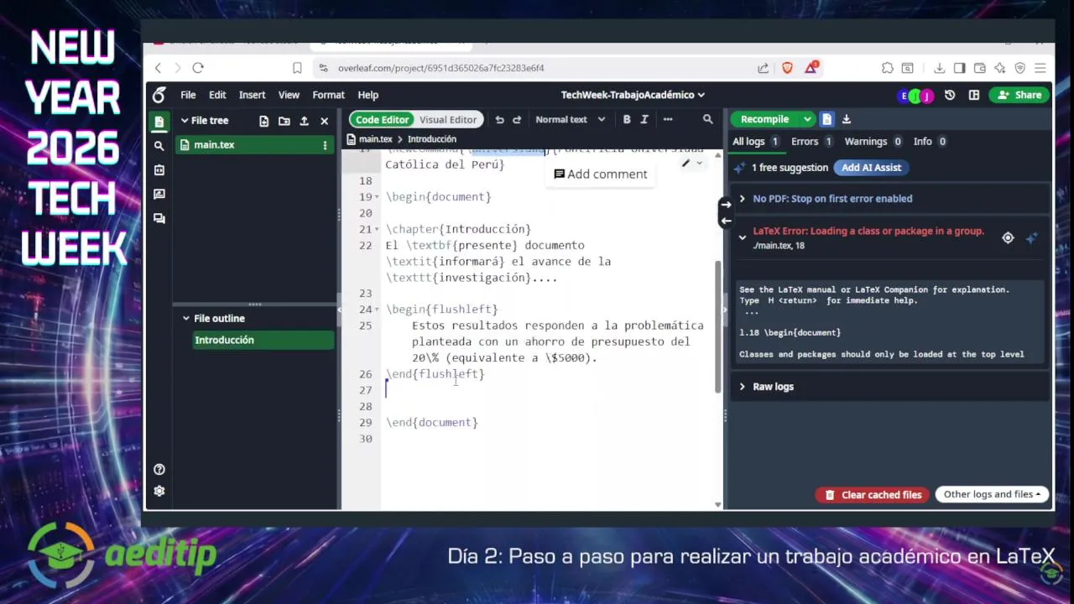Open project history clock icon

coord(950,95)
